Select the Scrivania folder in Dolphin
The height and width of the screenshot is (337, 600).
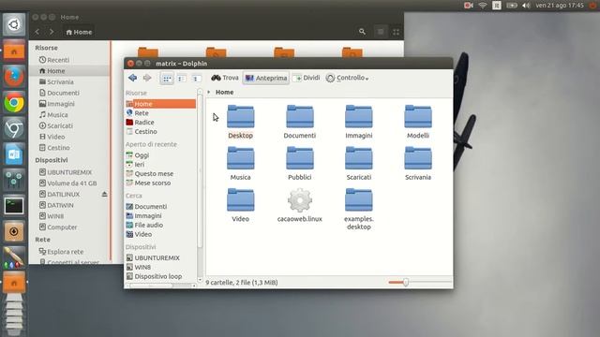[418, 163]
